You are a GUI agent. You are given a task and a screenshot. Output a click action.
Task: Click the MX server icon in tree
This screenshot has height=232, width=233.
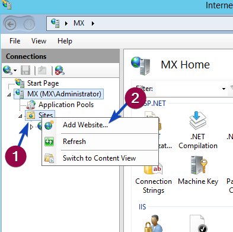pos(20,94)
